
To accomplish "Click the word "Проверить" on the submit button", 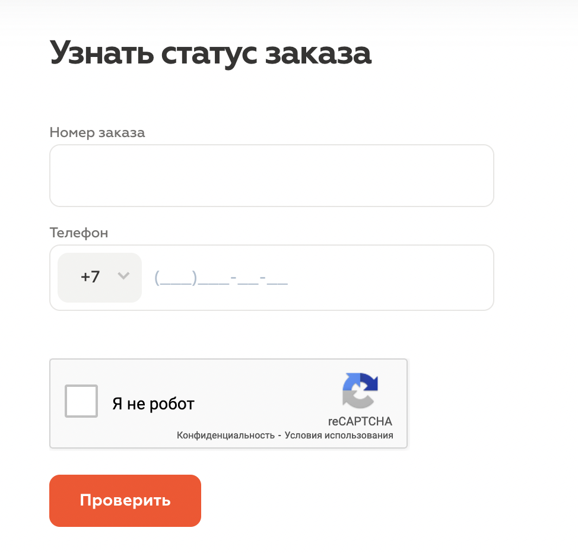I will [125, 500].
